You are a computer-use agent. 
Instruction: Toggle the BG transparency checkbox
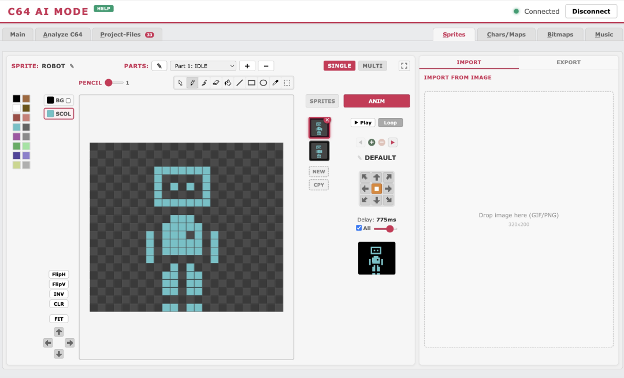click(68, 101)
